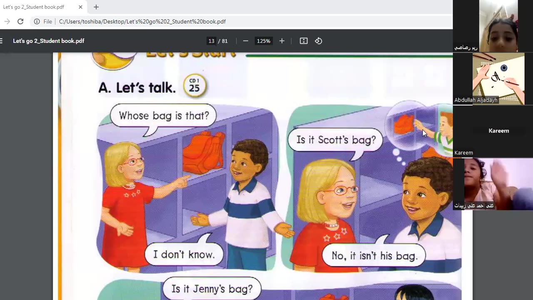Click the 'Is it Scott's bag?' bubble
Screen dimensions: 533x300
click(x=336, y=141)
